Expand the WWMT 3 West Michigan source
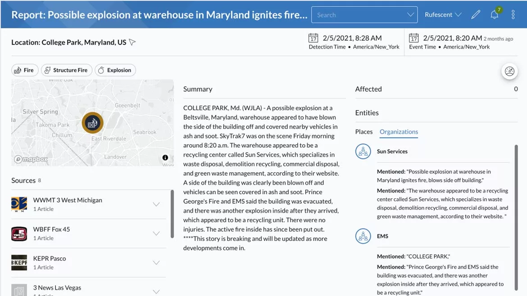Viewport: 527px width, 296px height. coord(156,204)
